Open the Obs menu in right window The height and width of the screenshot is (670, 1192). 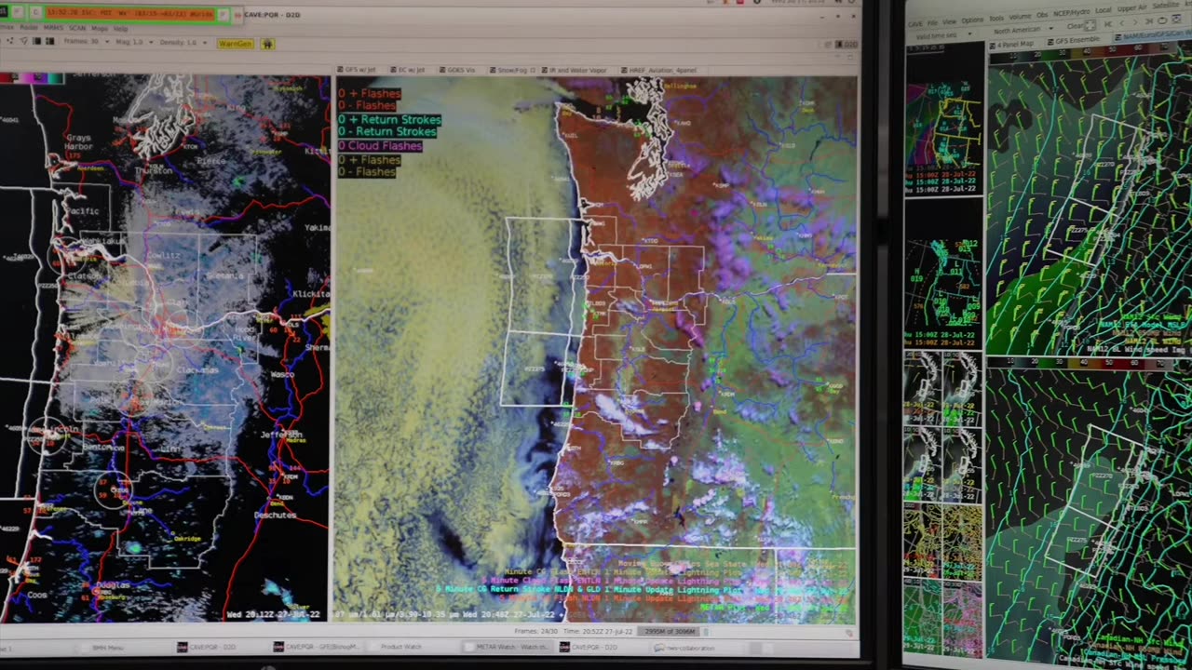click(x=1042, y=15)
